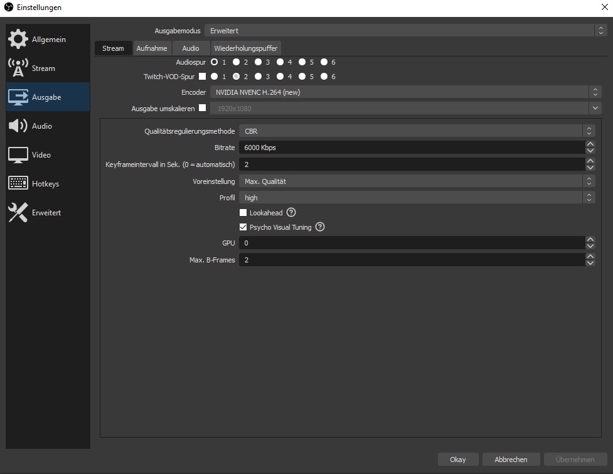Increase GPU value with up arrow
Viewport: 613px width, 474px height.
pyautogui.click(x=590, y=240)
